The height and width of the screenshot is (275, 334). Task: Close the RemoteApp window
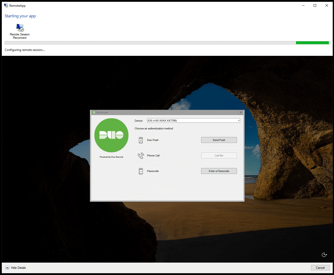tap(327, 5)
